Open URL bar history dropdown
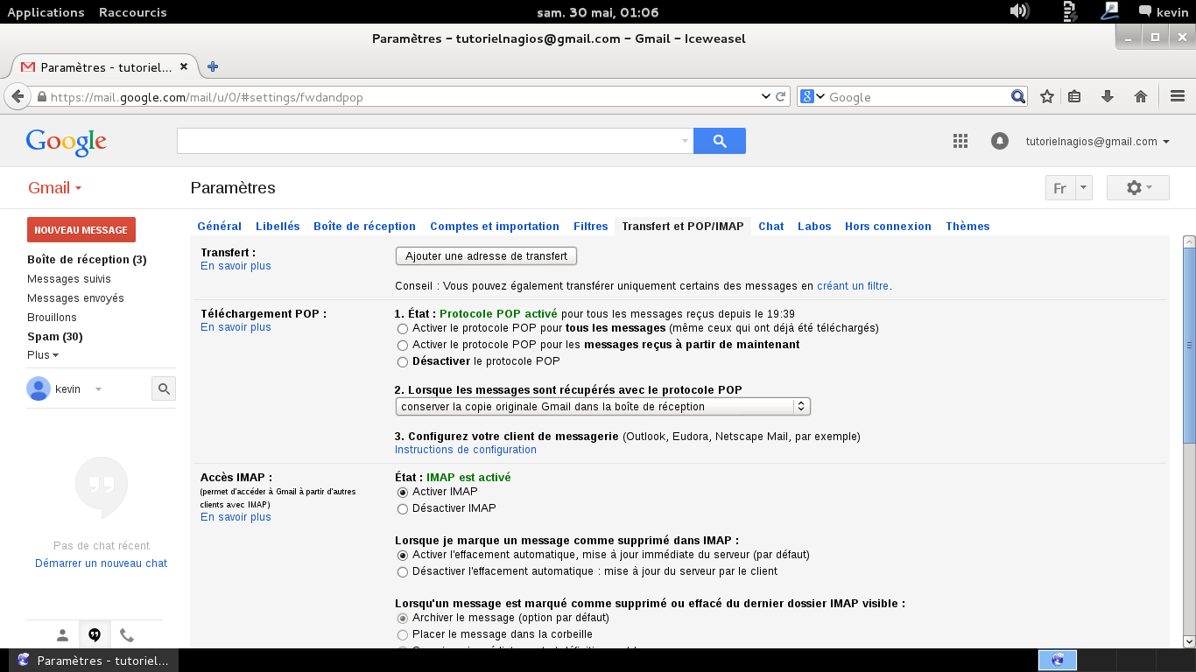1196x672 pixels. pyautogui.click(x=766, y=96)
